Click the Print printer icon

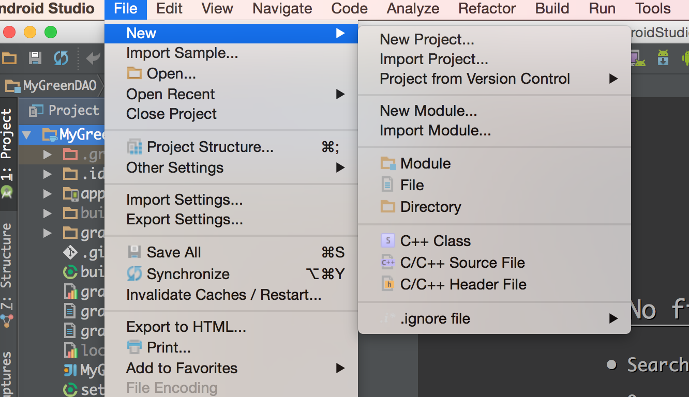point(134,347)
